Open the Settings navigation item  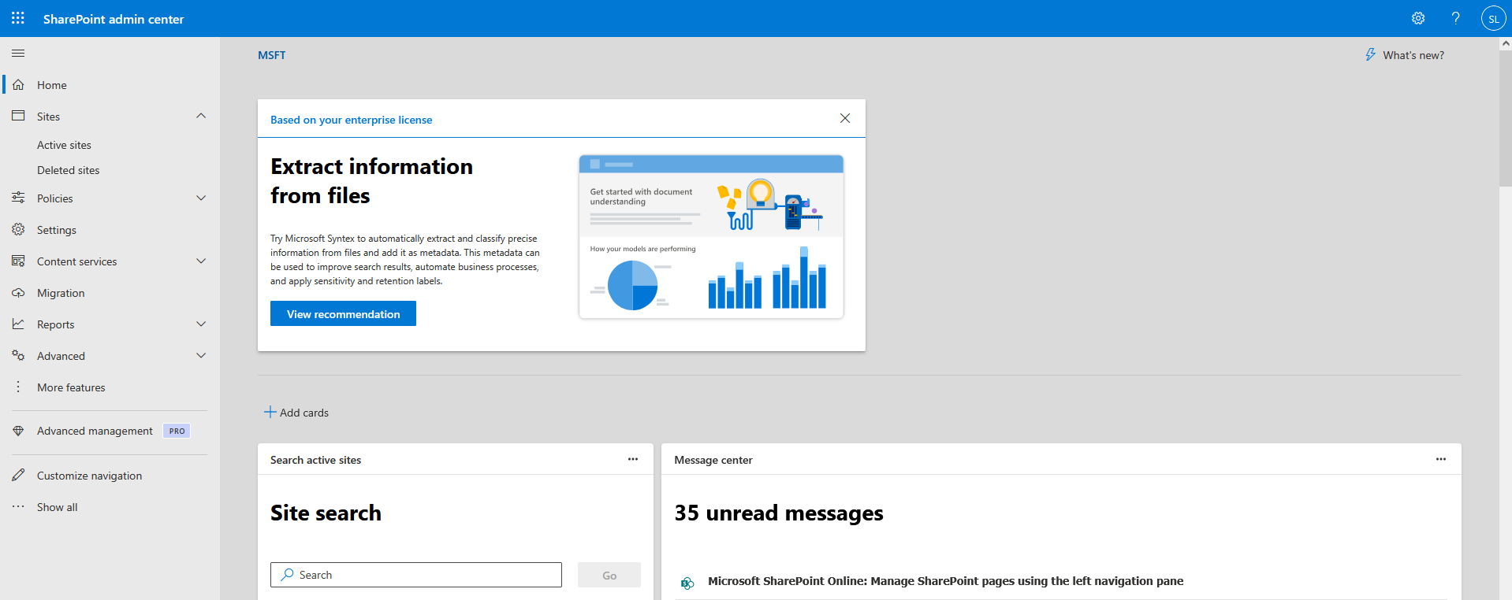110,230
